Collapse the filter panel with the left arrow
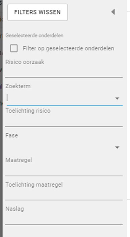The height and width of the screenshot is (237, 130). (113, 12)
